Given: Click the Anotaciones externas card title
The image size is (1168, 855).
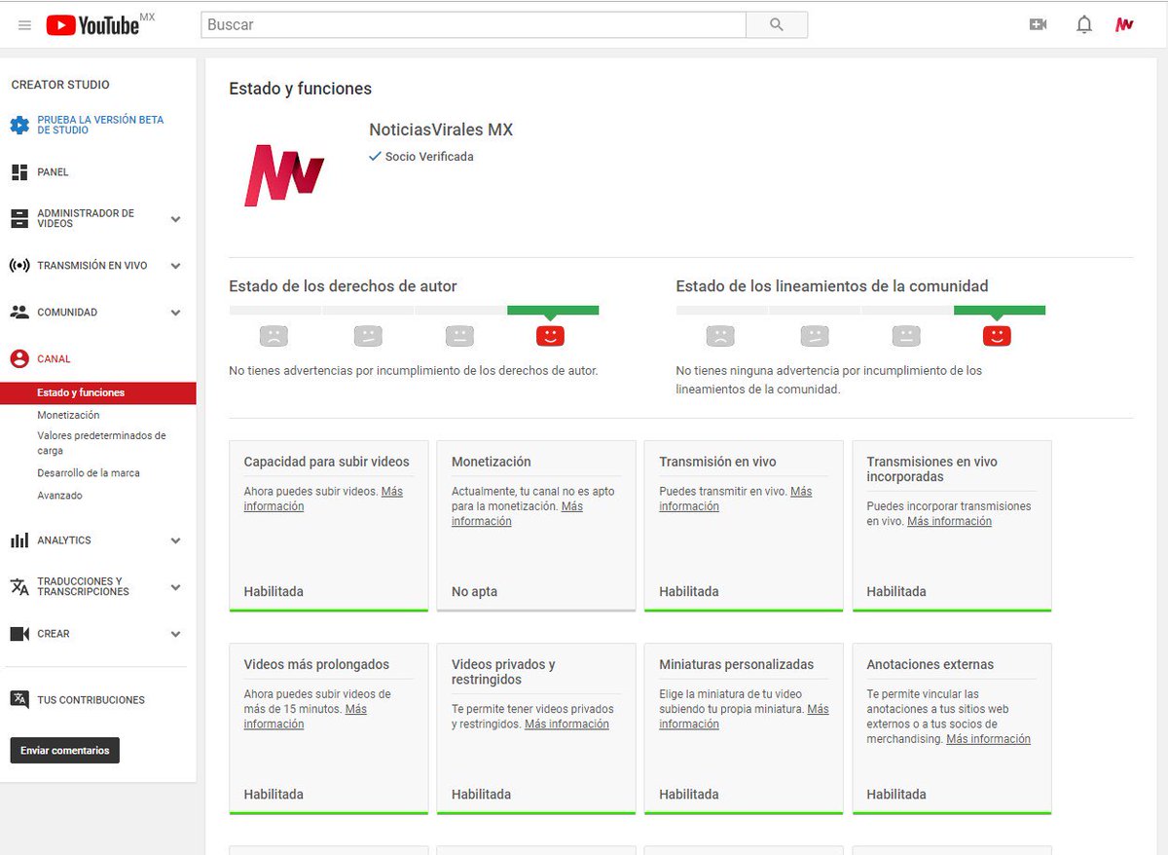Looking at the screenshot, I should [931, 664].
